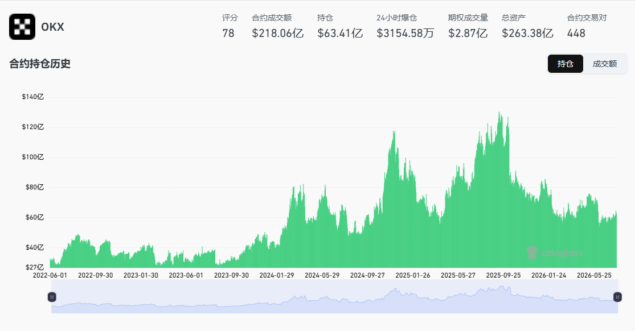Click the 合约交易对 label
The height and width of the screenshot is (331, 635).
[587, 18]
